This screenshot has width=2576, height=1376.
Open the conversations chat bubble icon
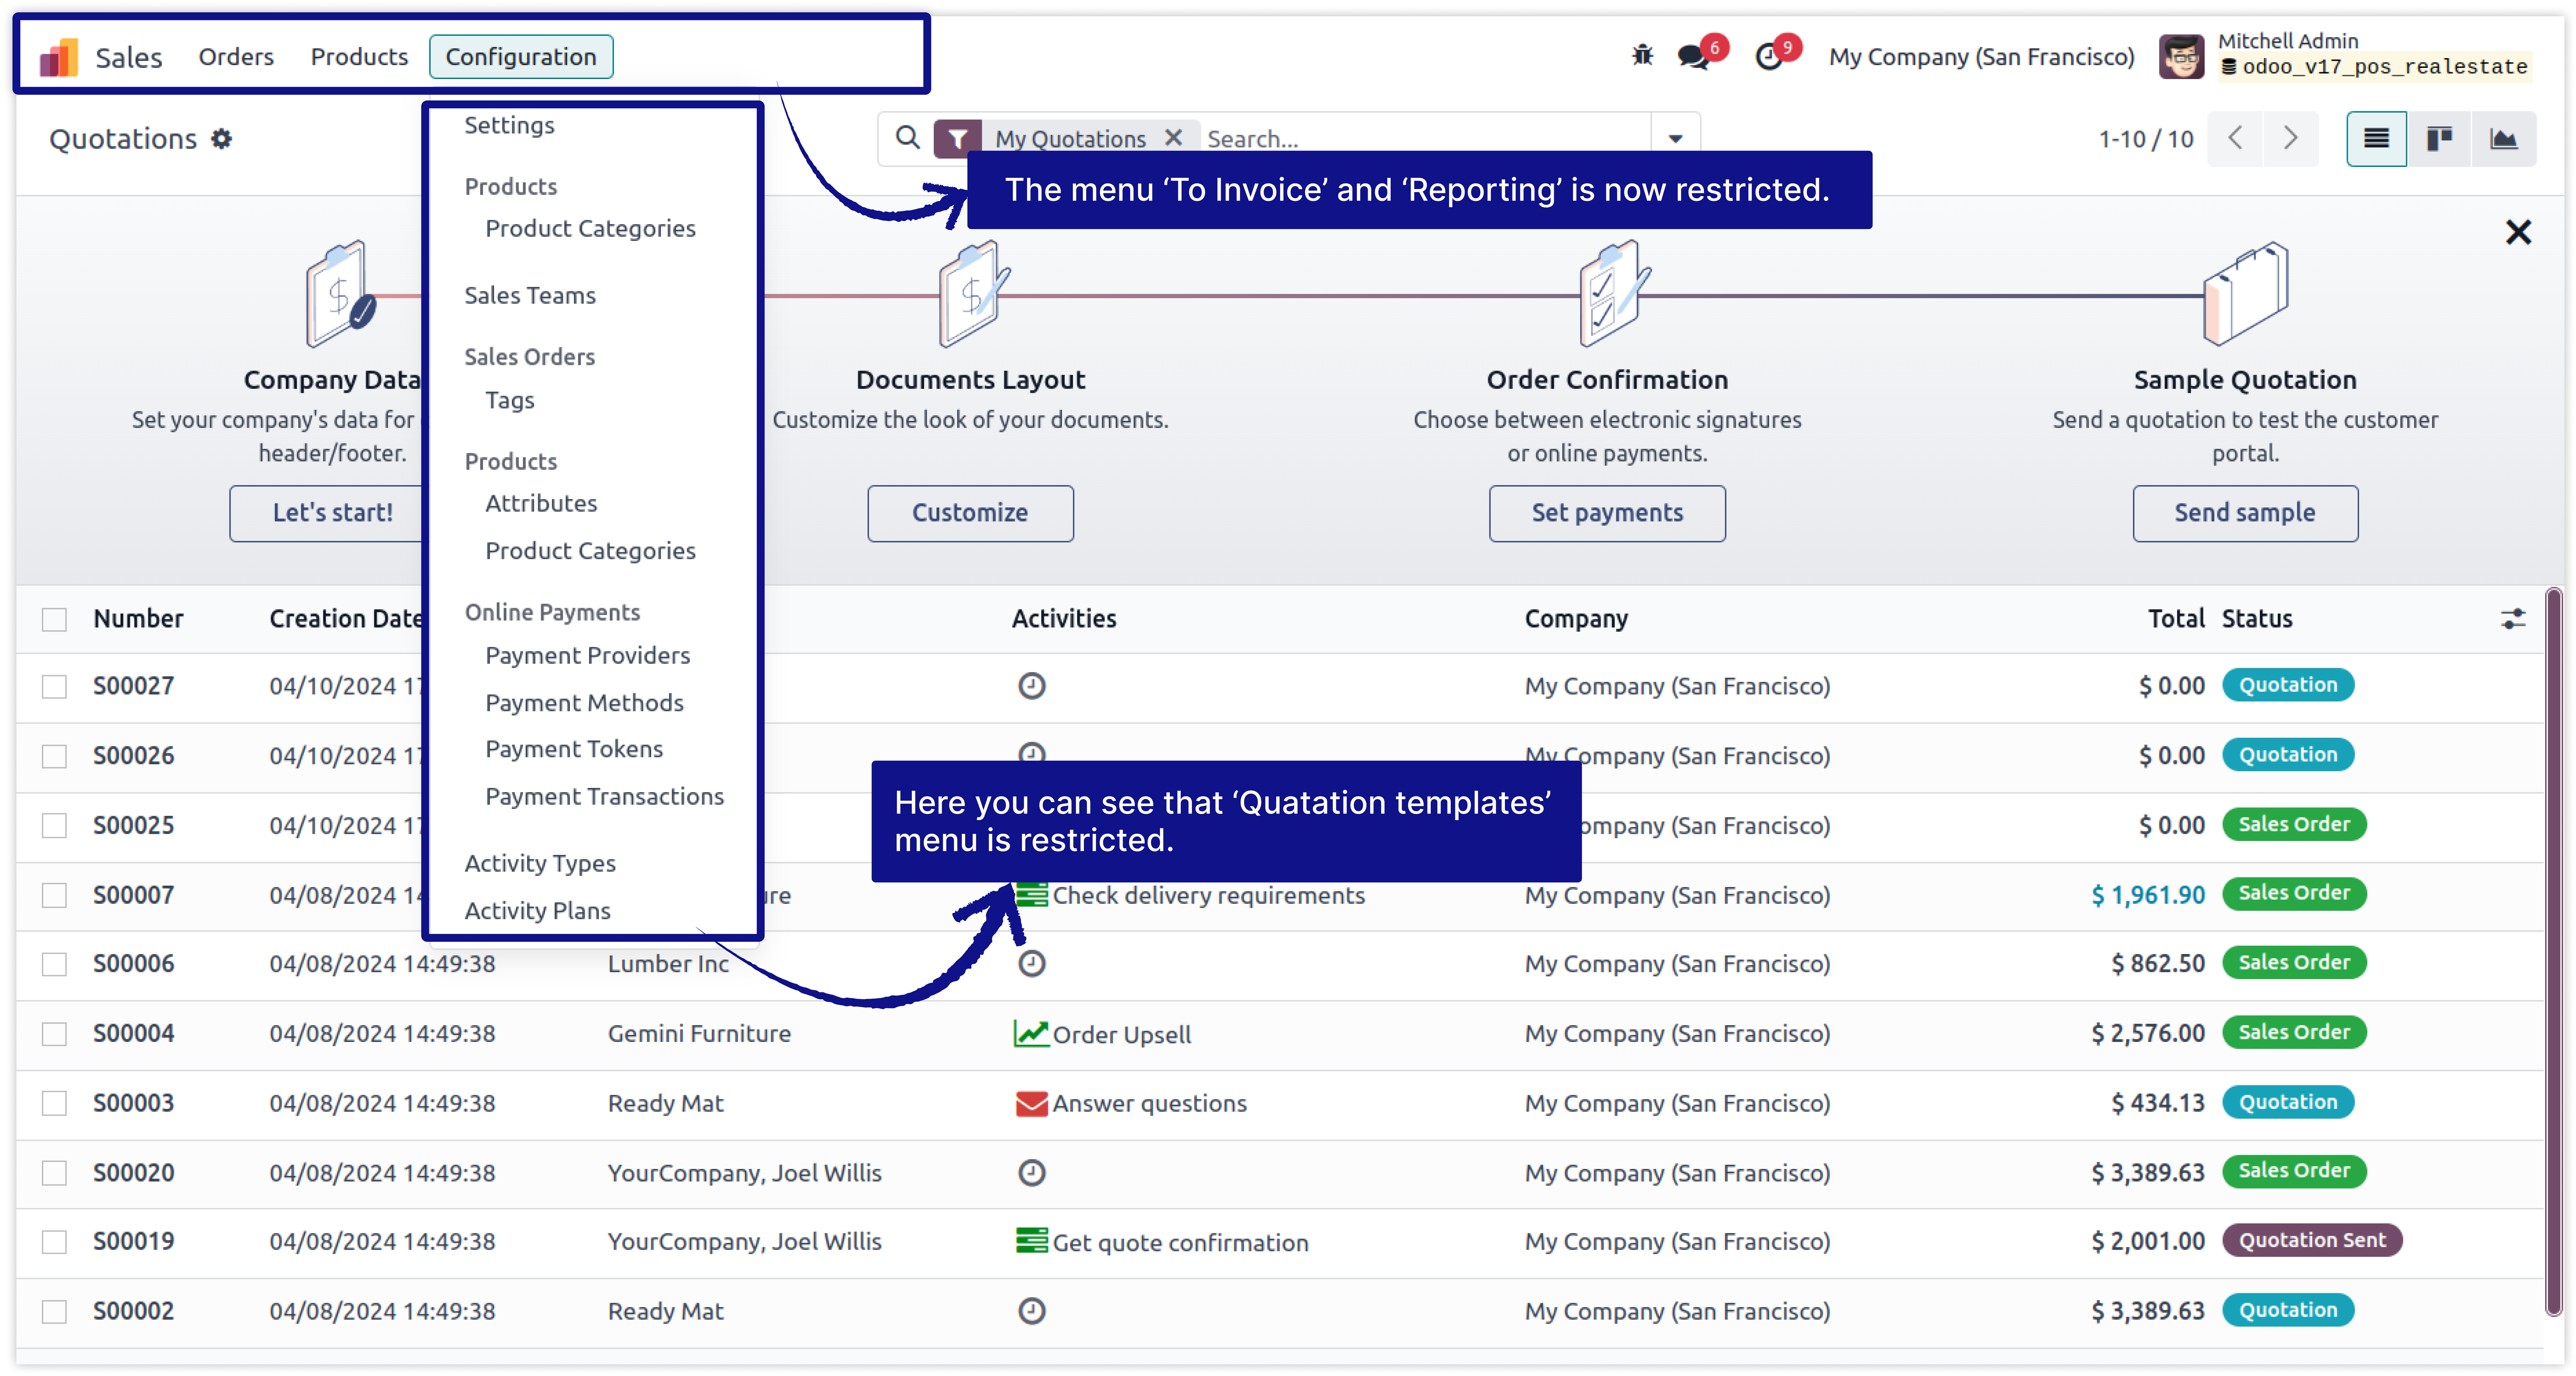click(1693, 57)
